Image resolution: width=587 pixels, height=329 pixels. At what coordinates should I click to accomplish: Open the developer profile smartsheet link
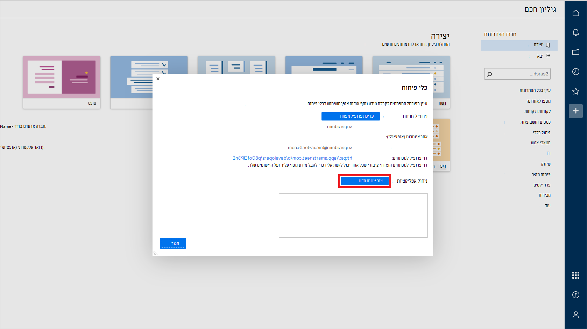292,158
